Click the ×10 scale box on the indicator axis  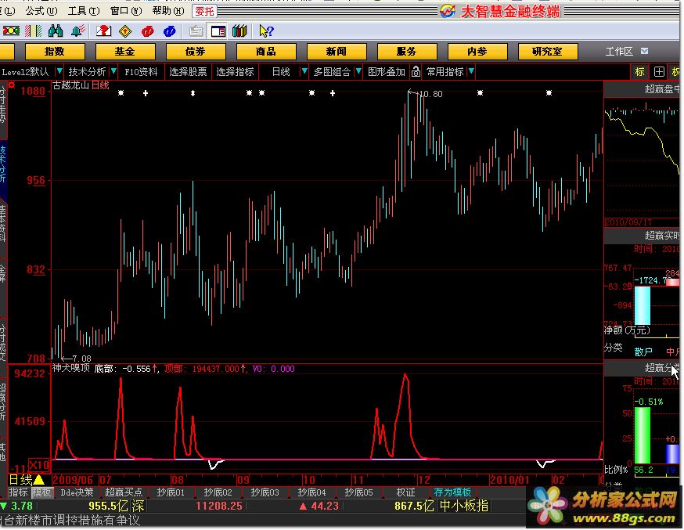pyautogui.click(x=39, y=465)
